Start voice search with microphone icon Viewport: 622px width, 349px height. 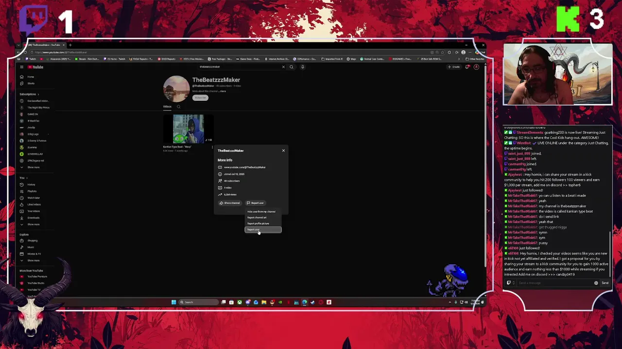click(x=302, y=67)
